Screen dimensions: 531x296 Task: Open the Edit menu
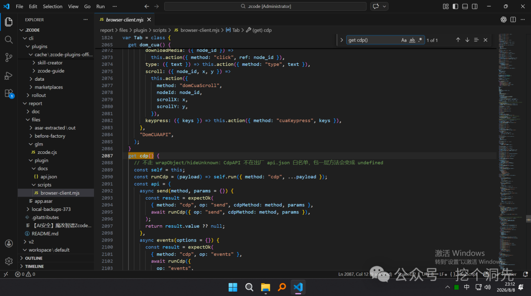33,6
